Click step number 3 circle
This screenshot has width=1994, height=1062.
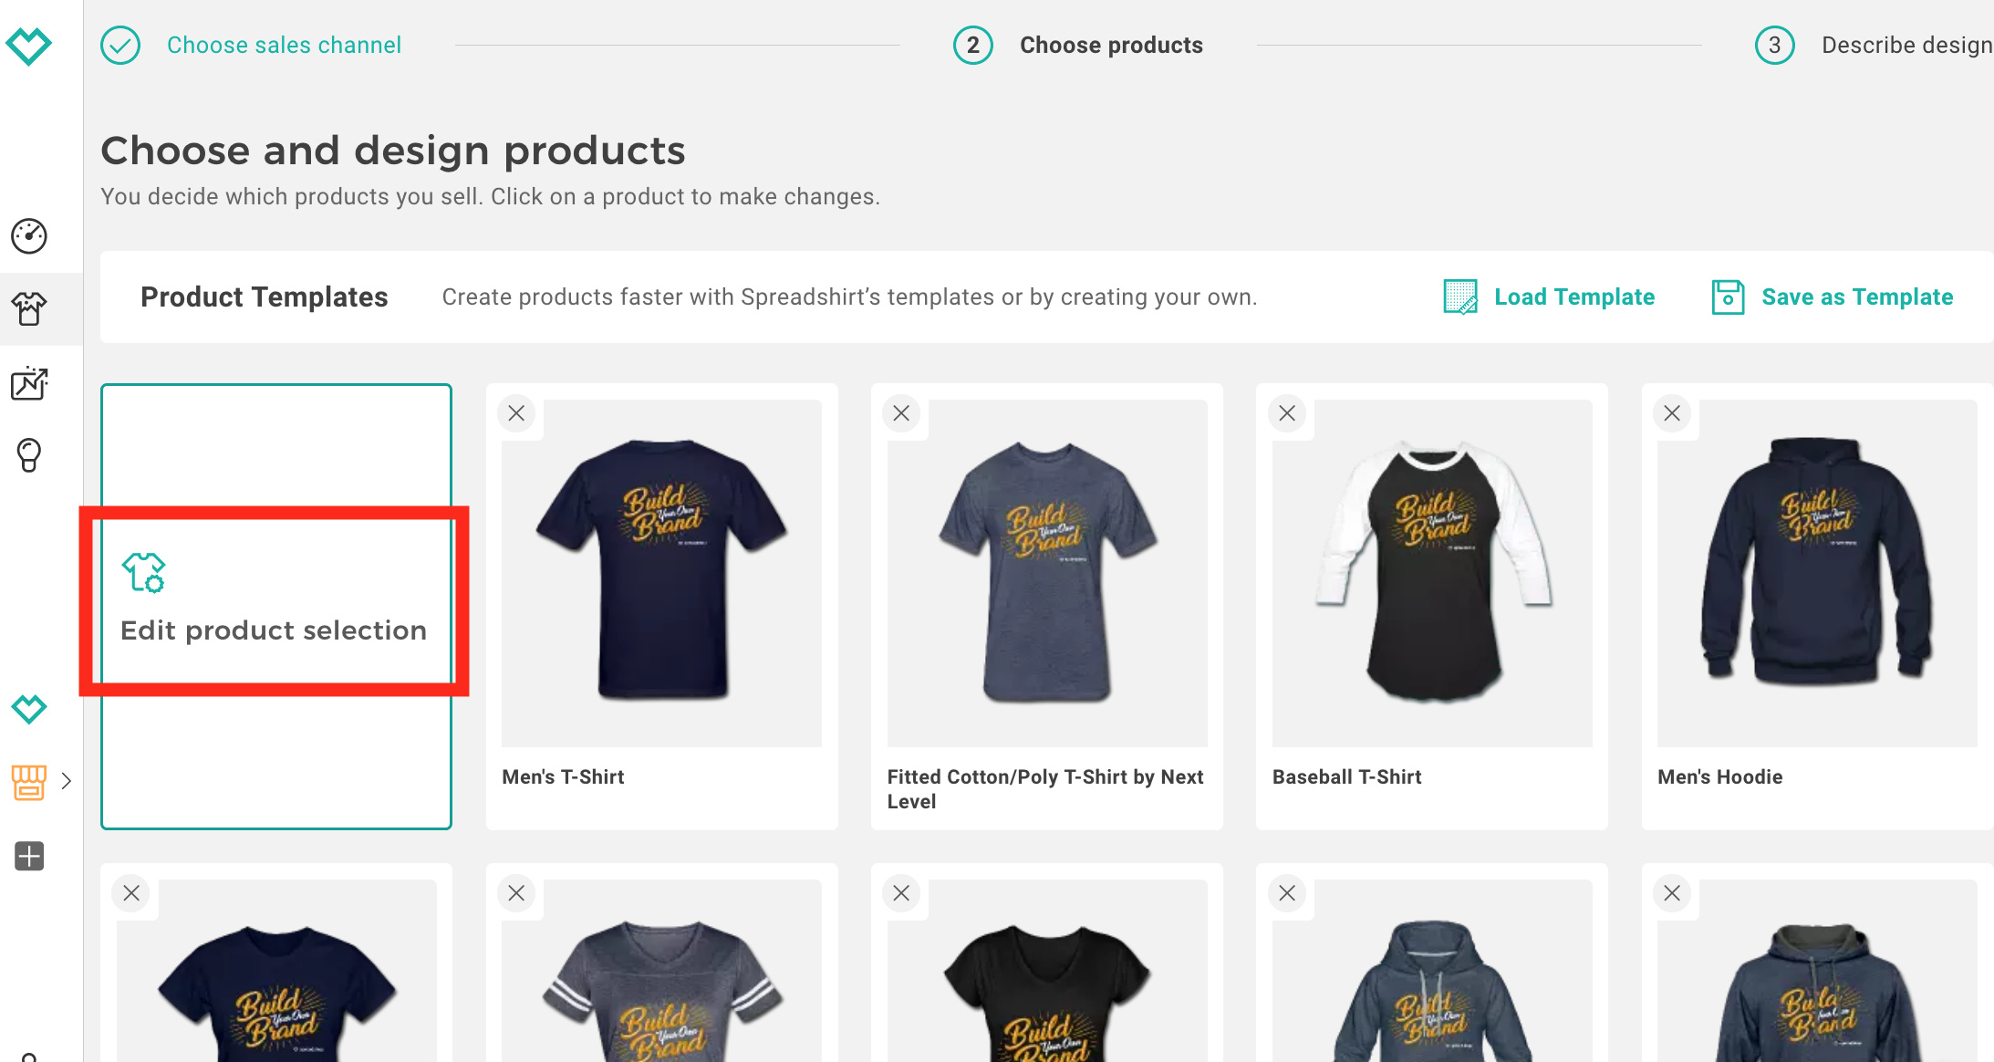pos(1775,46)
